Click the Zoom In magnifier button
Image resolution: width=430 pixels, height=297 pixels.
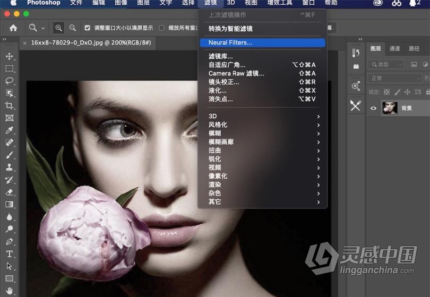tap(58, 28)
